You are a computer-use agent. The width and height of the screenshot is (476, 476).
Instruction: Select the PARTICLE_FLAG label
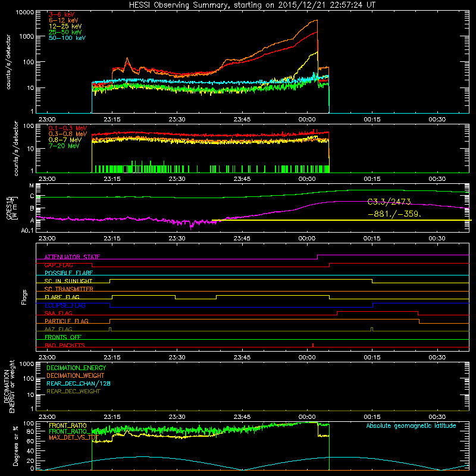pyautogui.click(x=67, y=321)
